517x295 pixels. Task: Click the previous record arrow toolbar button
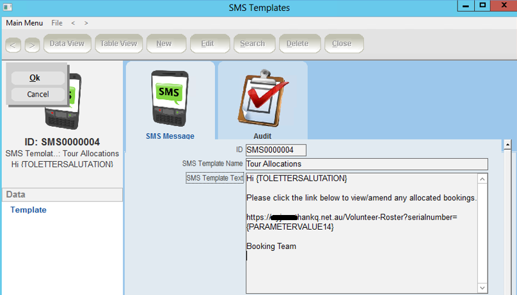[x=13, y=44]
